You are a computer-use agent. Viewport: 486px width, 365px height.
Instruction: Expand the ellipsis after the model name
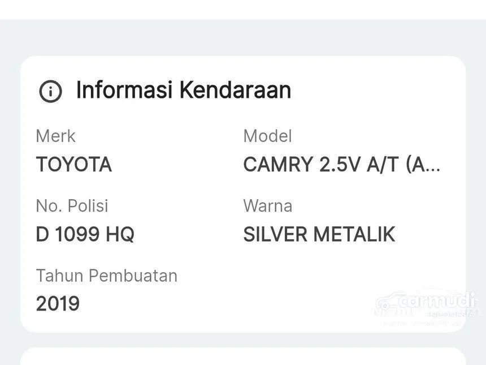tap(432, 166)
